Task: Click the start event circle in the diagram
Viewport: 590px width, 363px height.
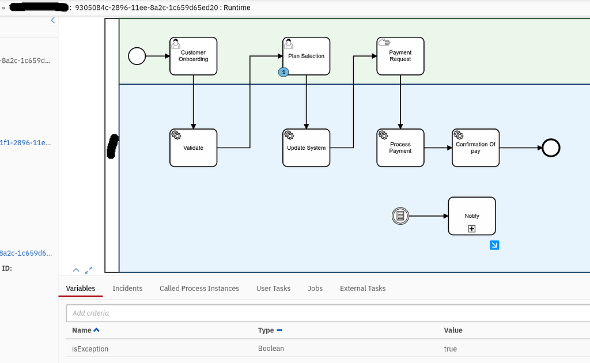Action: [137, 56]
